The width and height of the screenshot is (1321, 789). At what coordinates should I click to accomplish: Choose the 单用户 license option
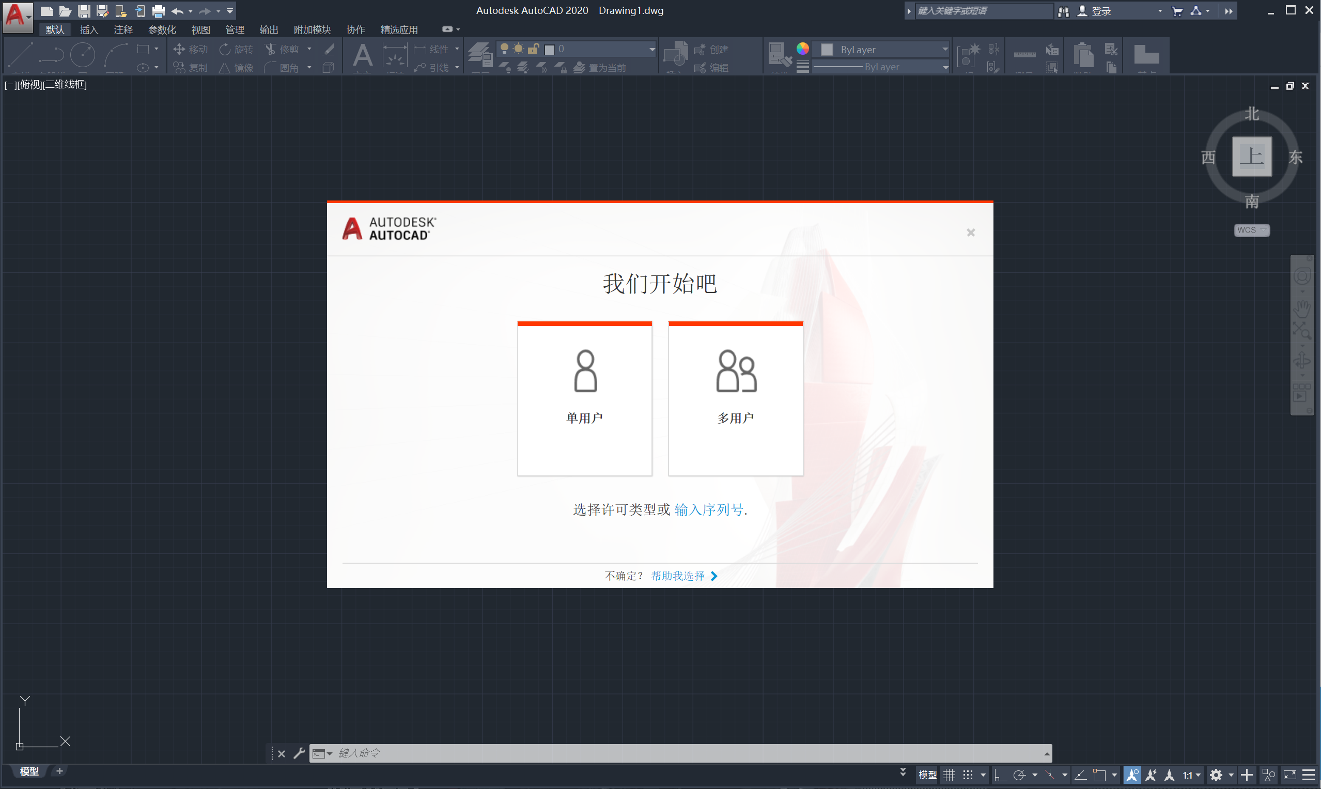(x=585, y=399)
